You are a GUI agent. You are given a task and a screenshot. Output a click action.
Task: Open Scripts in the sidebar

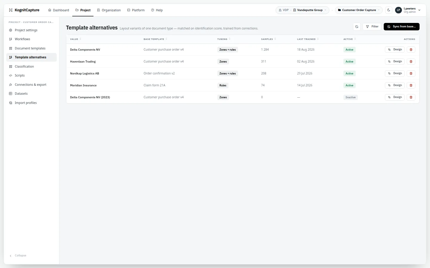point(31,75)
